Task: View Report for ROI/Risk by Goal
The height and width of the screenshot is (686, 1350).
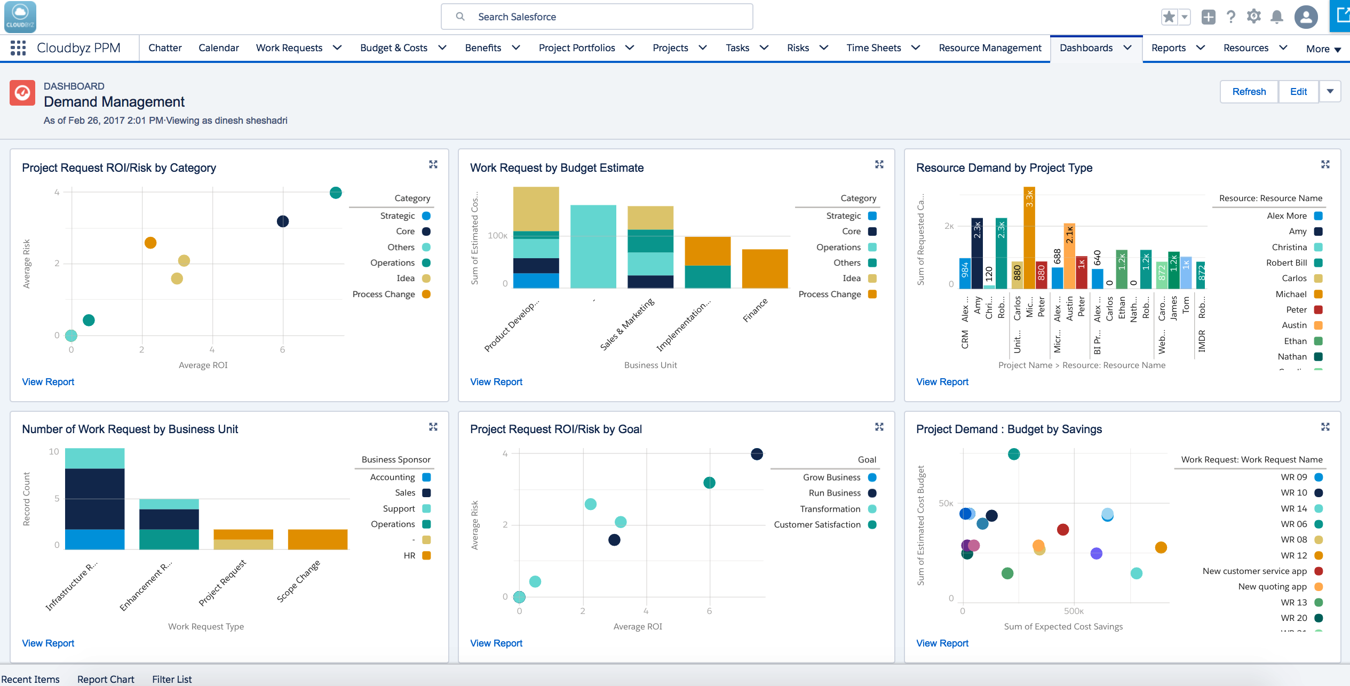Action: pos(496,643)
